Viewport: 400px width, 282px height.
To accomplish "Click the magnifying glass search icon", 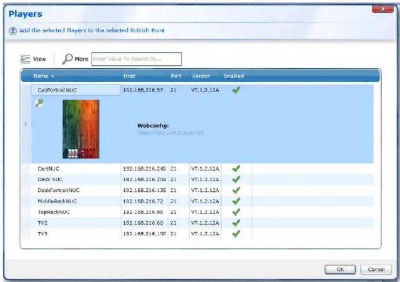I will click(67, 59).
